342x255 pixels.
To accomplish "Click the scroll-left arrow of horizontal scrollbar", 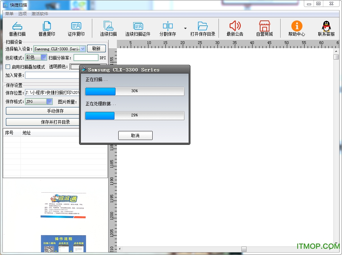I will [120, 249].
